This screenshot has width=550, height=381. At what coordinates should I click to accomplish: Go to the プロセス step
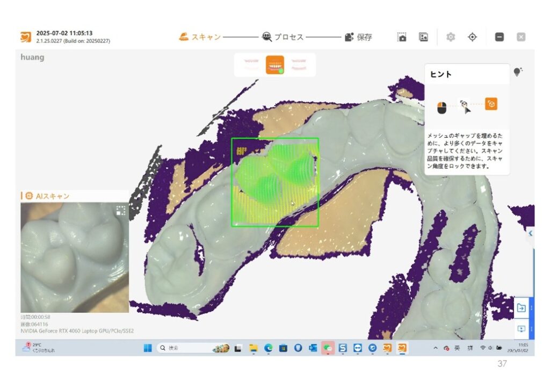coord(283,37)
